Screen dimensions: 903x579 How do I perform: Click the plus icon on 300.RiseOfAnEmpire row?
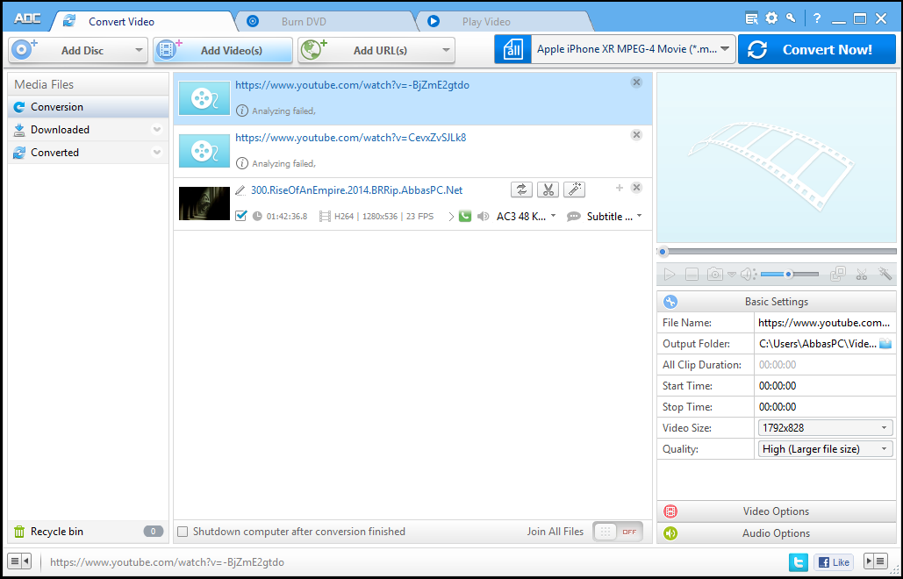pyautogui.click(x=620, y=188)
